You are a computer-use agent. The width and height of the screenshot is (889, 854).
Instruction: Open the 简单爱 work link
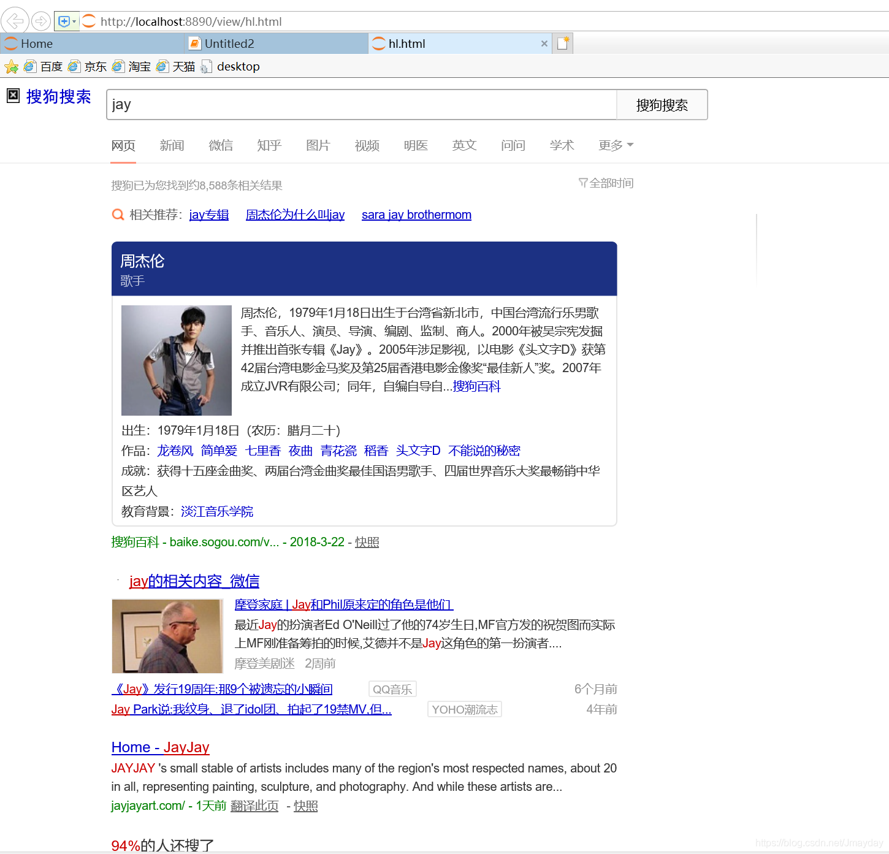tap(219, 451)
